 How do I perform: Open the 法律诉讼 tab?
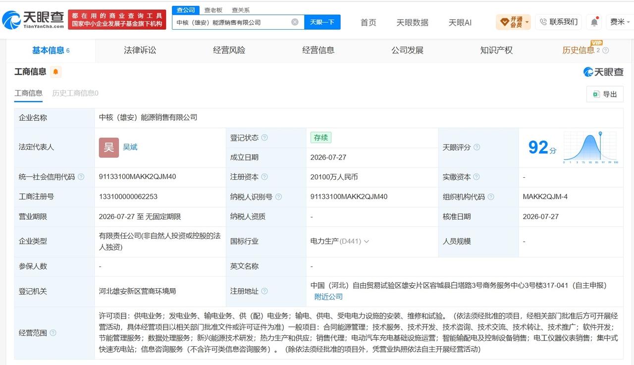140,50
